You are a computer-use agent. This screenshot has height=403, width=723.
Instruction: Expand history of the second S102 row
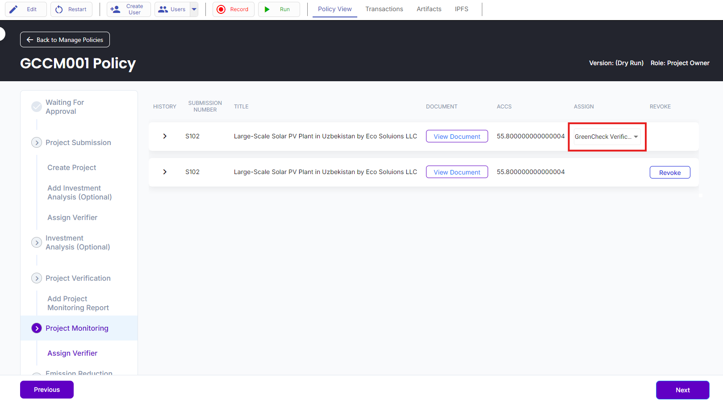coord(165,172)
